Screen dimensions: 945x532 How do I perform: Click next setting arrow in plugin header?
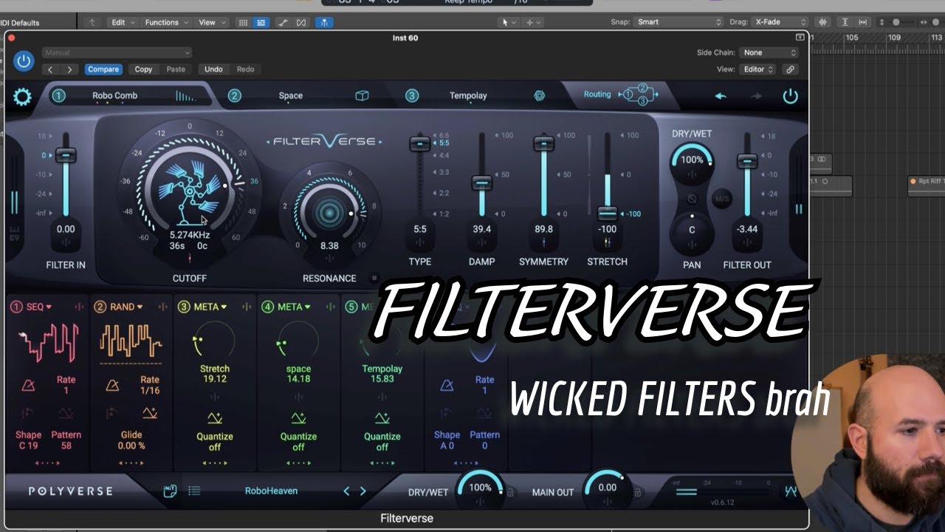(x=69, y=69)
